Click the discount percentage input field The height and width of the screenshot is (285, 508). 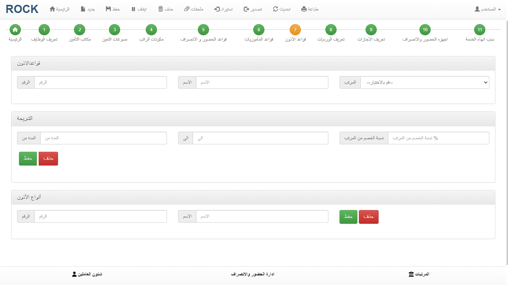coord(438,138)
